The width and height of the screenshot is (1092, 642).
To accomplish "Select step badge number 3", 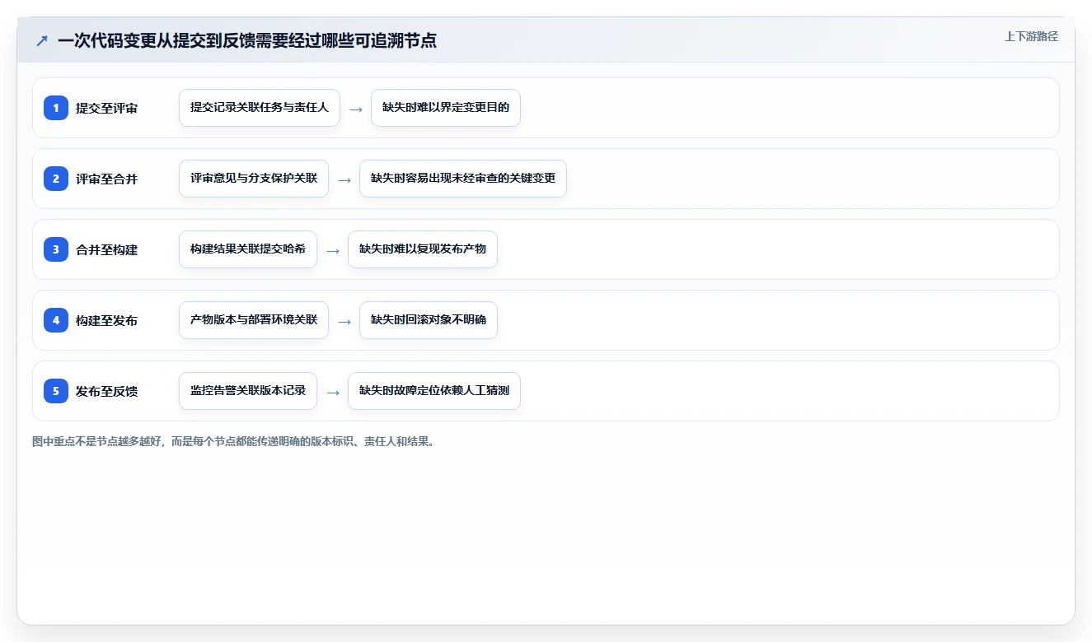I will [56, 249].
